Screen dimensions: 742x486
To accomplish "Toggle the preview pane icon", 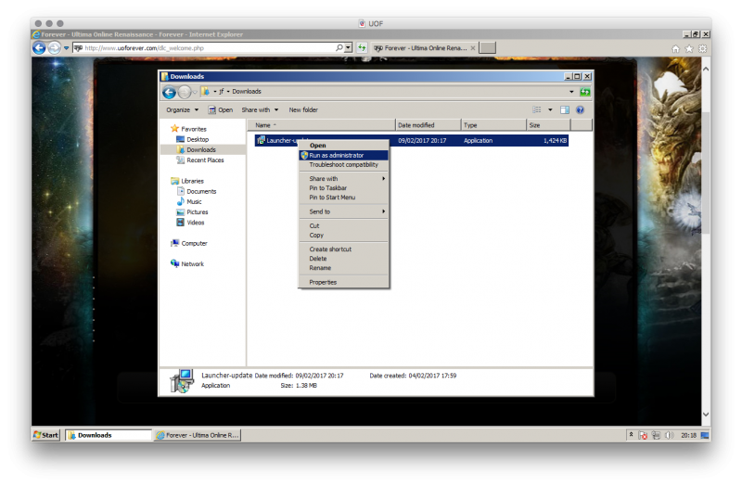I will 565,109.
